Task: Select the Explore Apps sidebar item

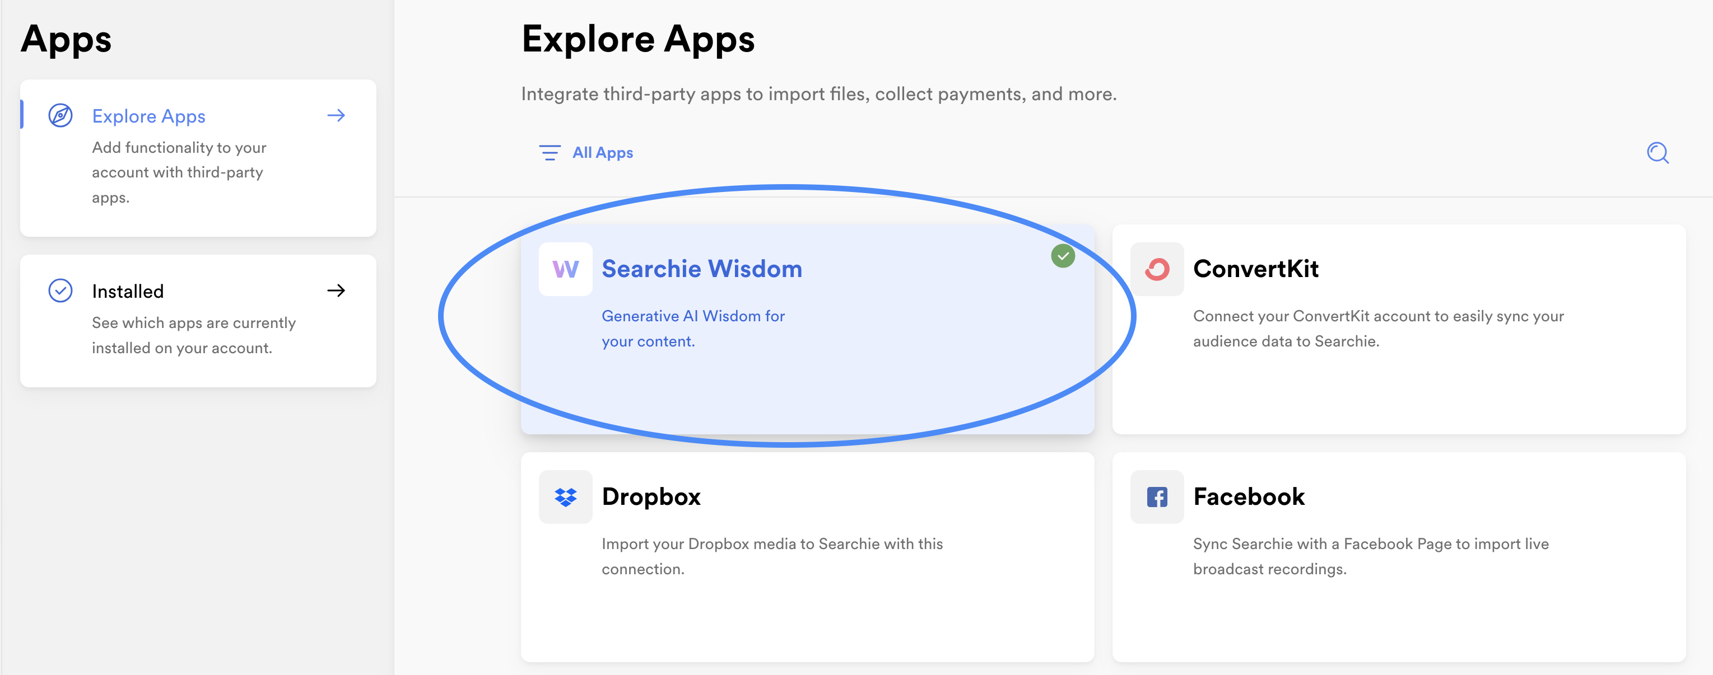Action: [x=198, y=158]
